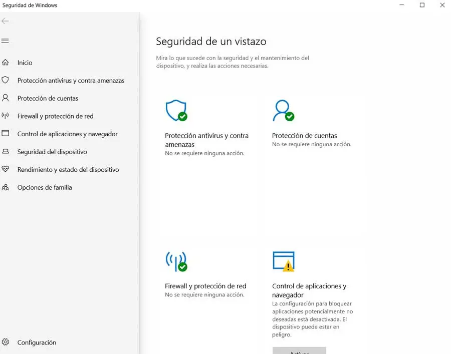
Task: Open the large account protection person icon
Action: click(283, 111)
